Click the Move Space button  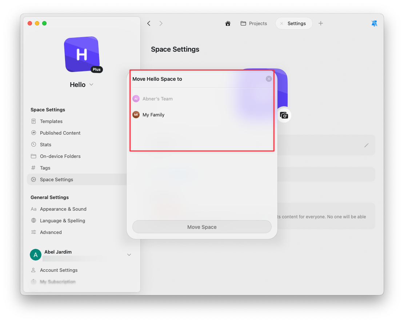[x=202, y=227]
